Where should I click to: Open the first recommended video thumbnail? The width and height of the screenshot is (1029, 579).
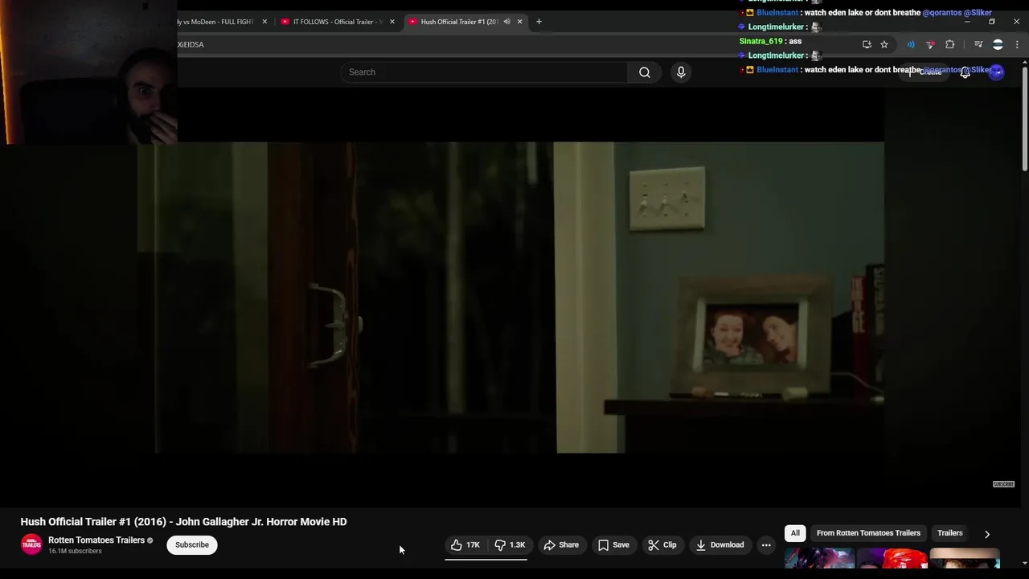(x=819, y=558)
